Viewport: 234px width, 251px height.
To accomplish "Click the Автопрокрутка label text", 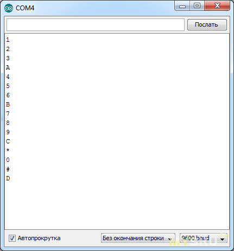I will pos(39,238).
